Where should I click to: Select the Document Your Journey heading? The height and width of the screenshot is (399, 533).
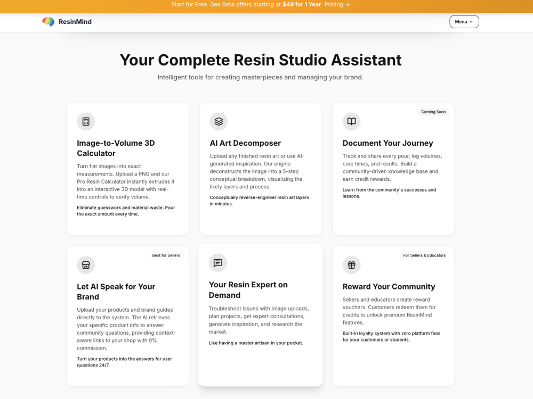pos(387,143)
